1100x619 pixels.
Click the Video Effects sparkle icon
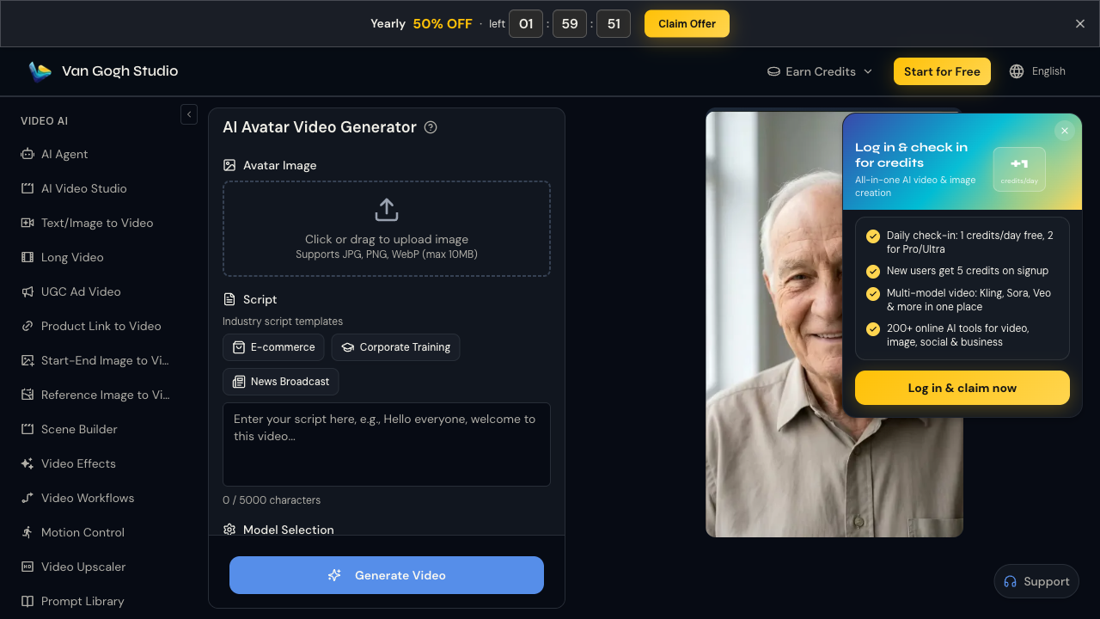[27, 463]
